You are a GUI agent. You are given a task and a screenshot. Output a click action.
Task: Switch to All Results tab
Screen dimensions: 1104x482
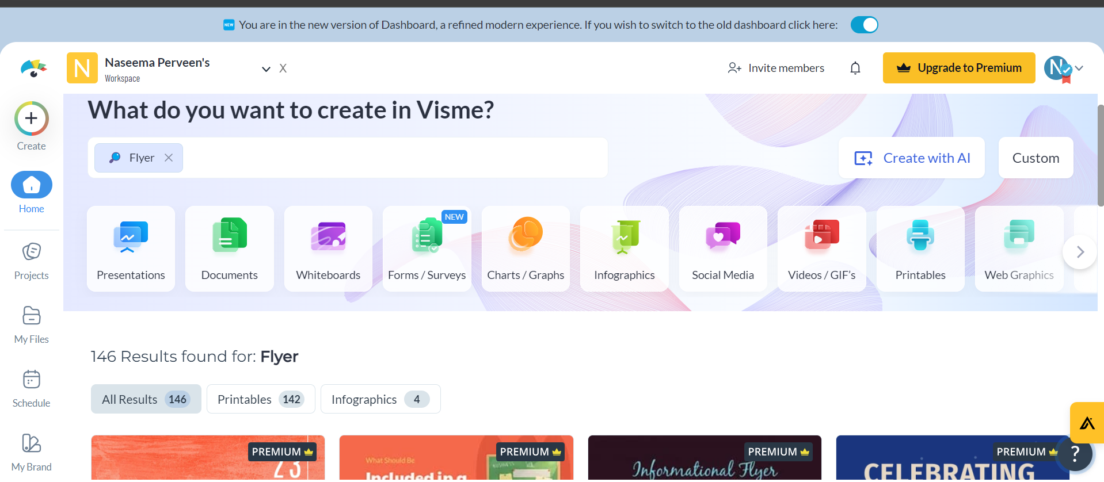pyautogui.click(x=146, y=399)
